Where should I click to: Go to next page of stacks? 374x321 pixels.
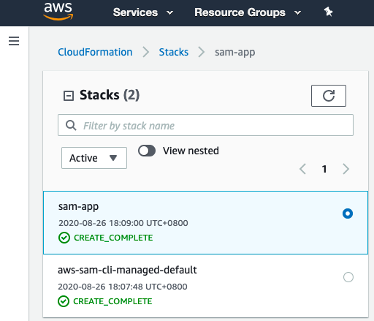[x=346, y=169]
